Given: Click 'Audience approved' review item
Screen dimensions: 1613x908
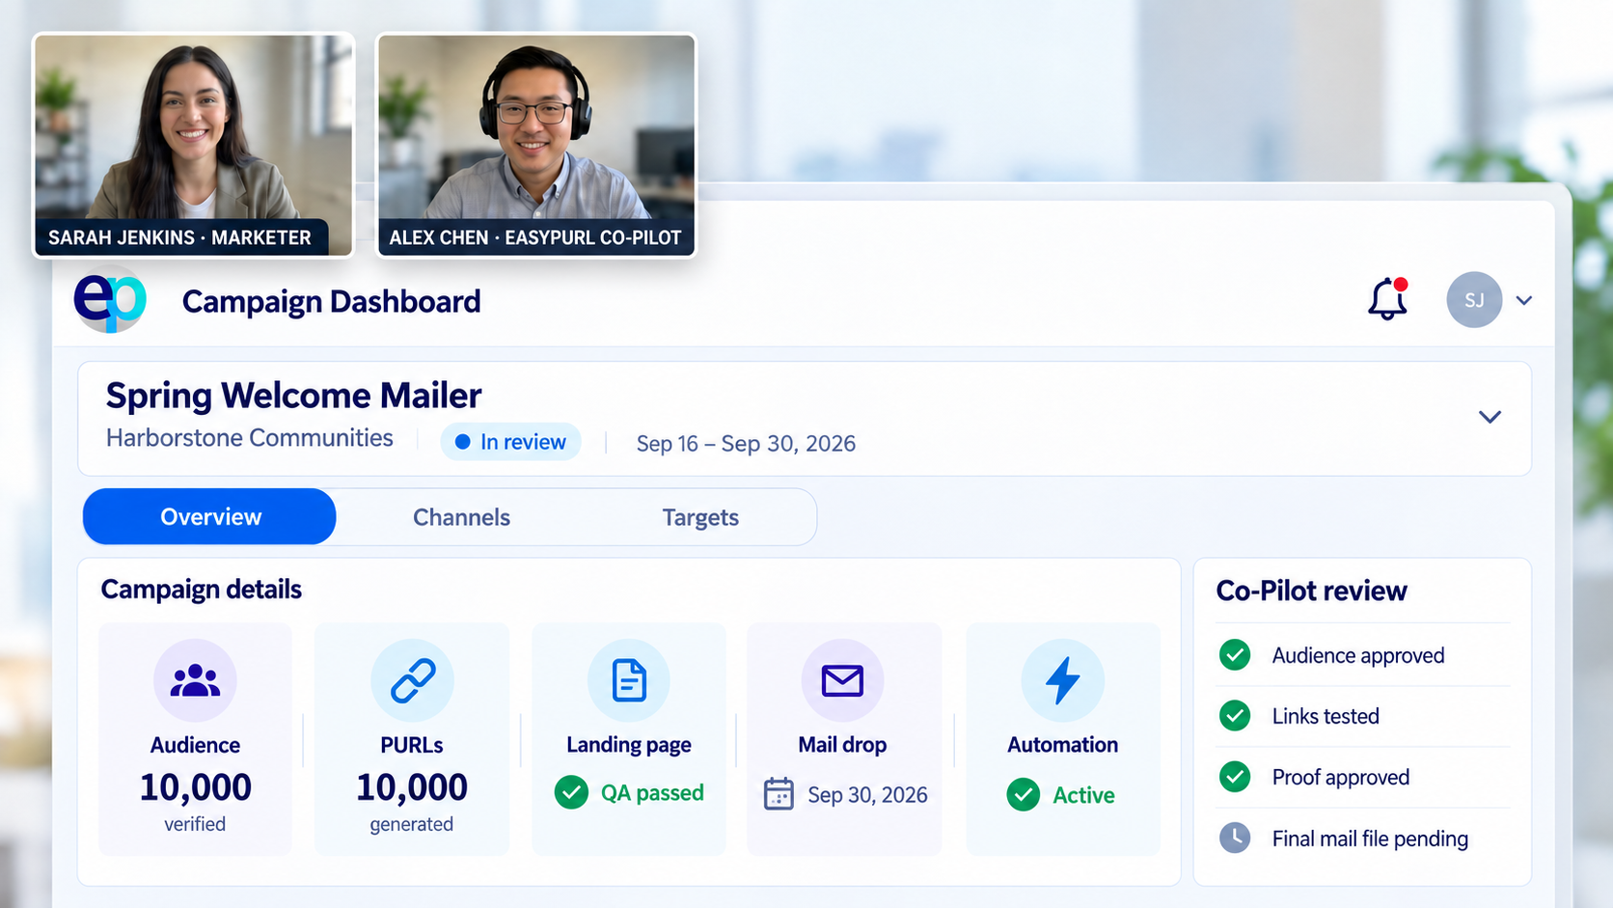Looking at the screenshot, I should click(x=1358, y=656).
